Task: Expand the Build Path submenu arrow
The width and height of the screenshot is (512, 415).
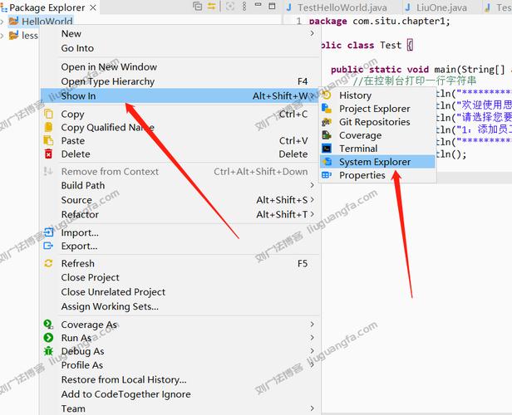Action: [312, 185]
